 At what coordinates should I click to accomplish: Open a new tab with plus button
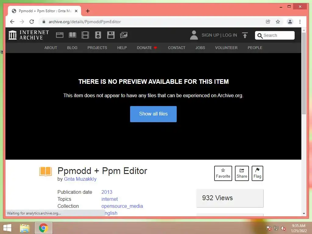click(88, 11)
